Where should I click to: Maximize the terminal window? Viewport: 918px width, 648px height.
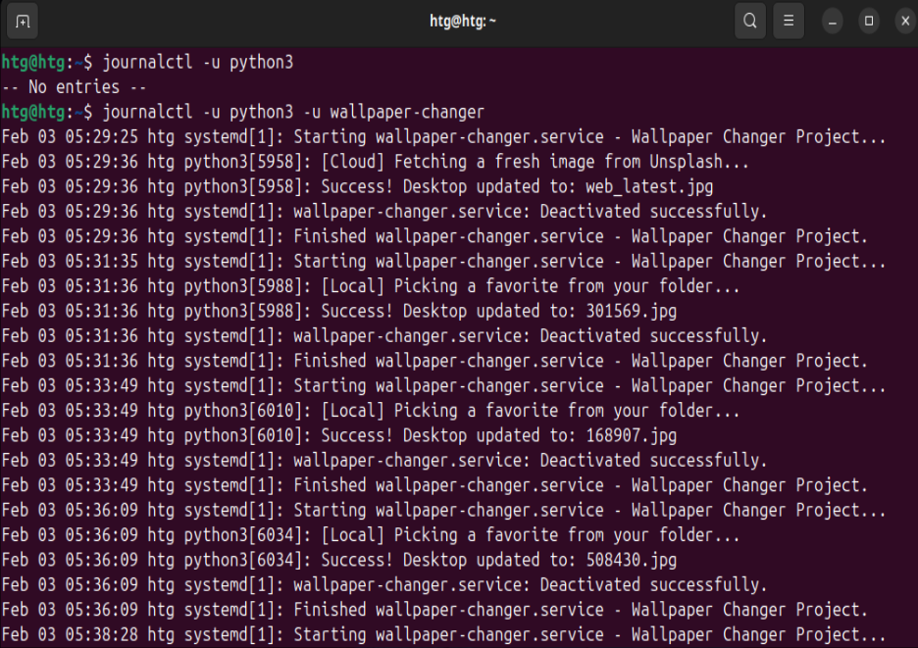pyautogui.click(x=869, y=21)
